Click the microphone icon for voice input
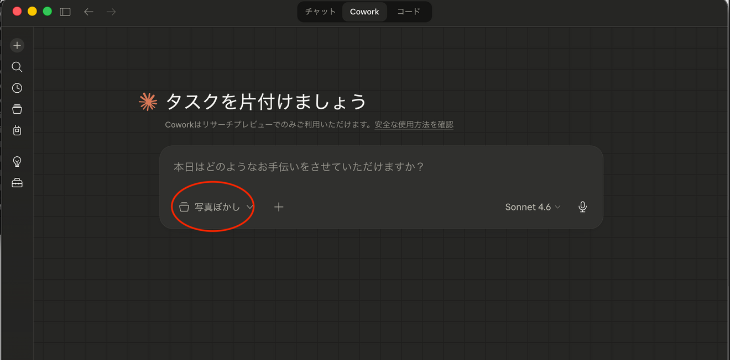The width and height of the screenshot is (730, 360). [x=582, y=207]
